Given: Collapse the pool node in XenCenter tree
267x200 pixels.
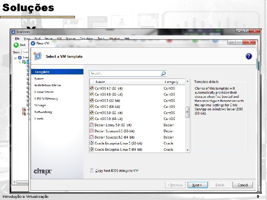Looking at the screenshot, I should pos(20,62).
